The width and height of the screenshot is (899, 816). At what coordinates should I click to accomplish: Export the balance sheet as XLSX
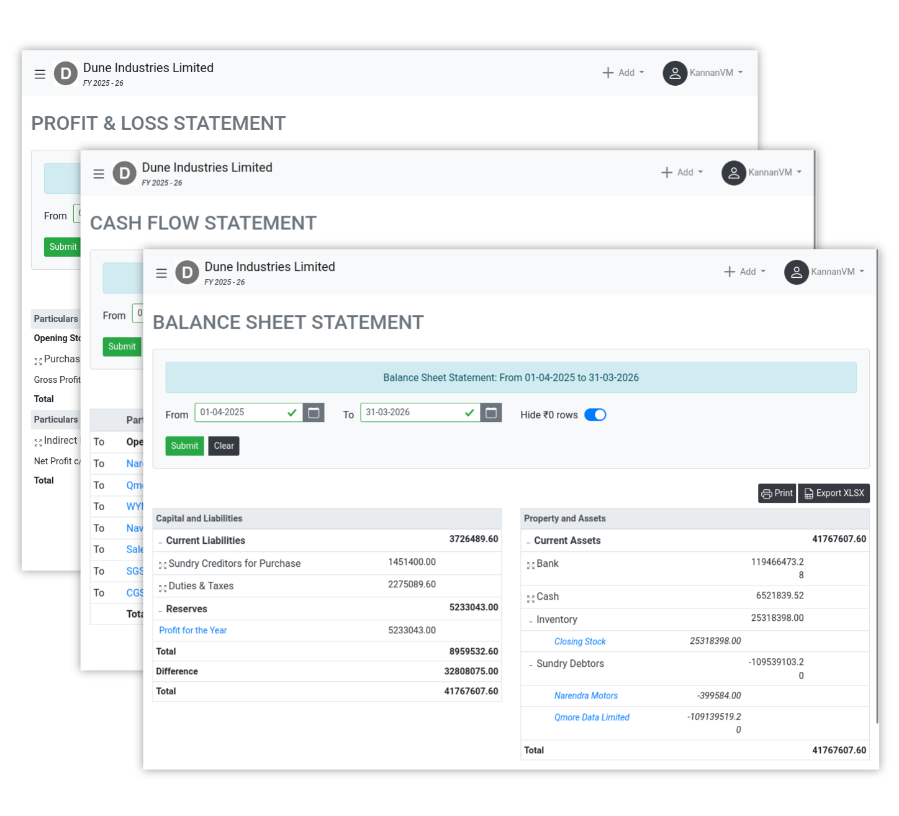pos(834,493)
